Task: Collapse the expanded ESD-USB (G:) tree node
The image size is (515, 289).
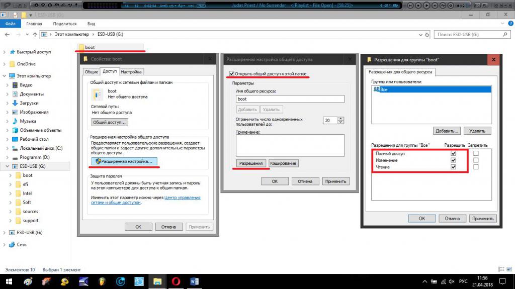Action: [7, 166]
